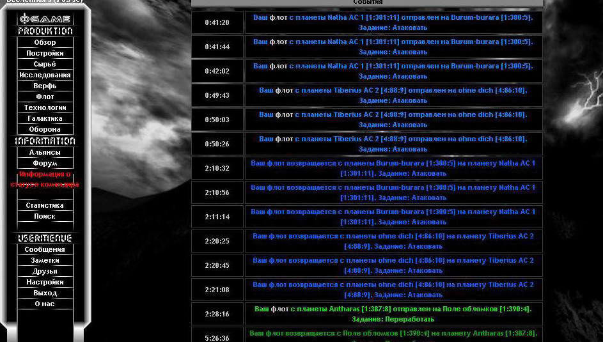
Task: Open Исследования research menu
Action: (x=45, y=75)
